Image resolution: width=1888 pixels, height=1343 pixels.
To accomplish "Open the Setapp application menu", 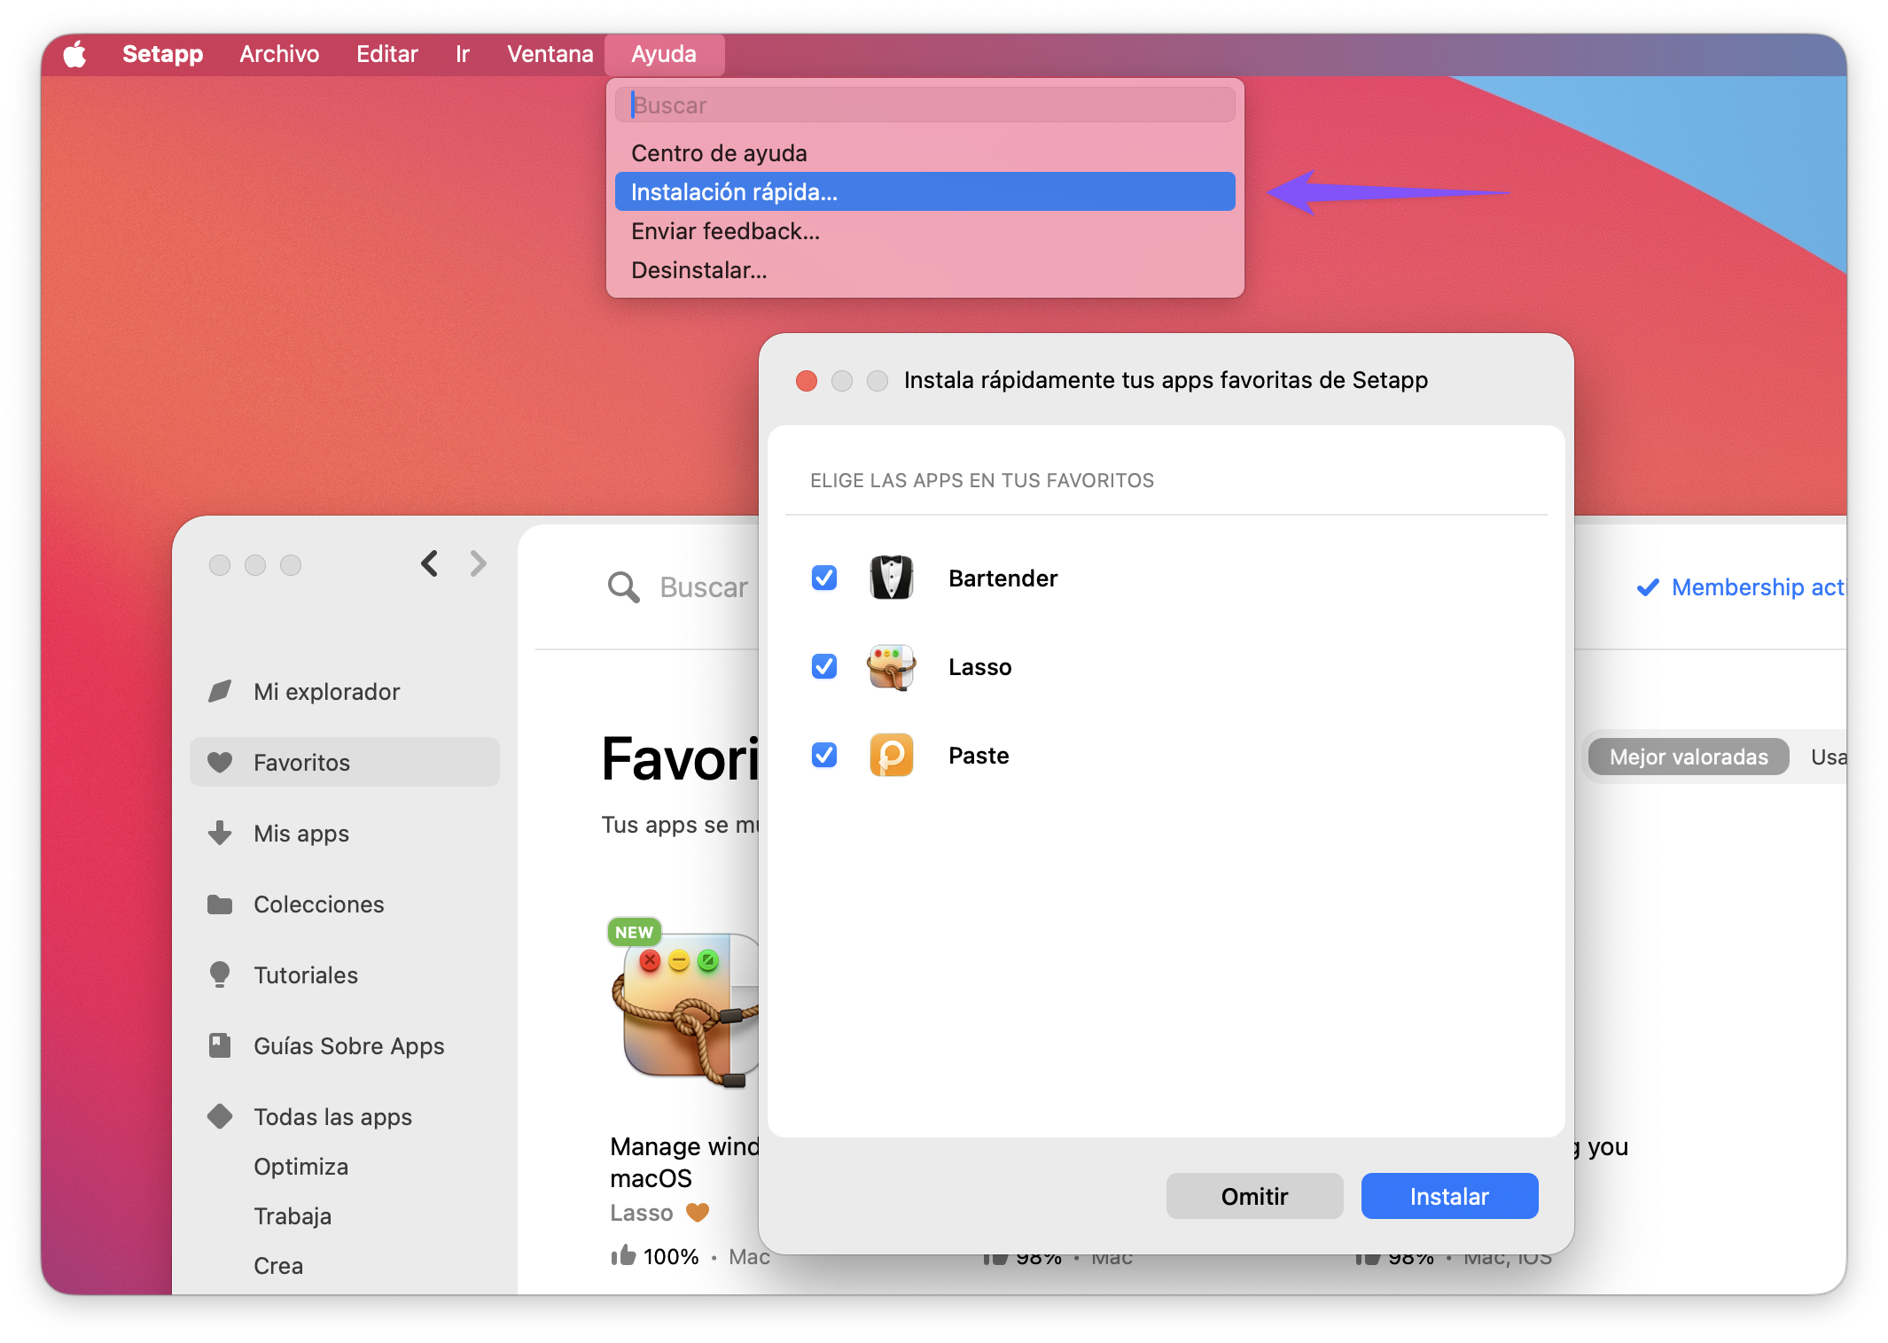I will [x=162, y=54].
